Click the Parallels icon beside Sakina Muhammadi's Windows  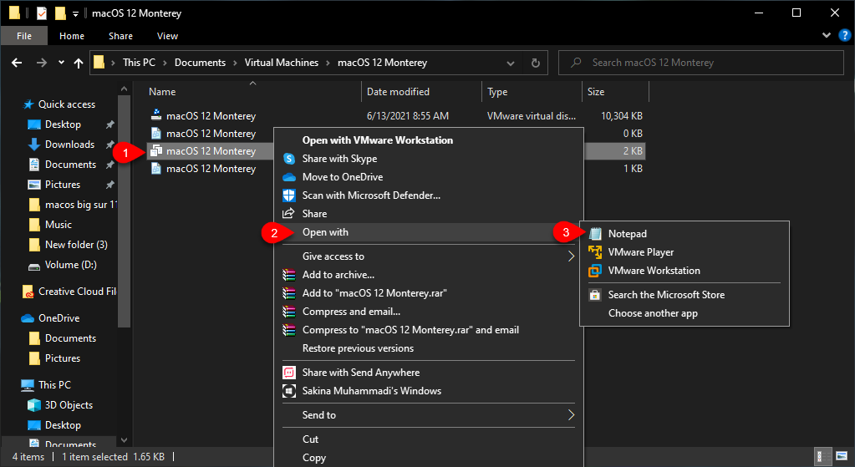[x=289, y=391]
